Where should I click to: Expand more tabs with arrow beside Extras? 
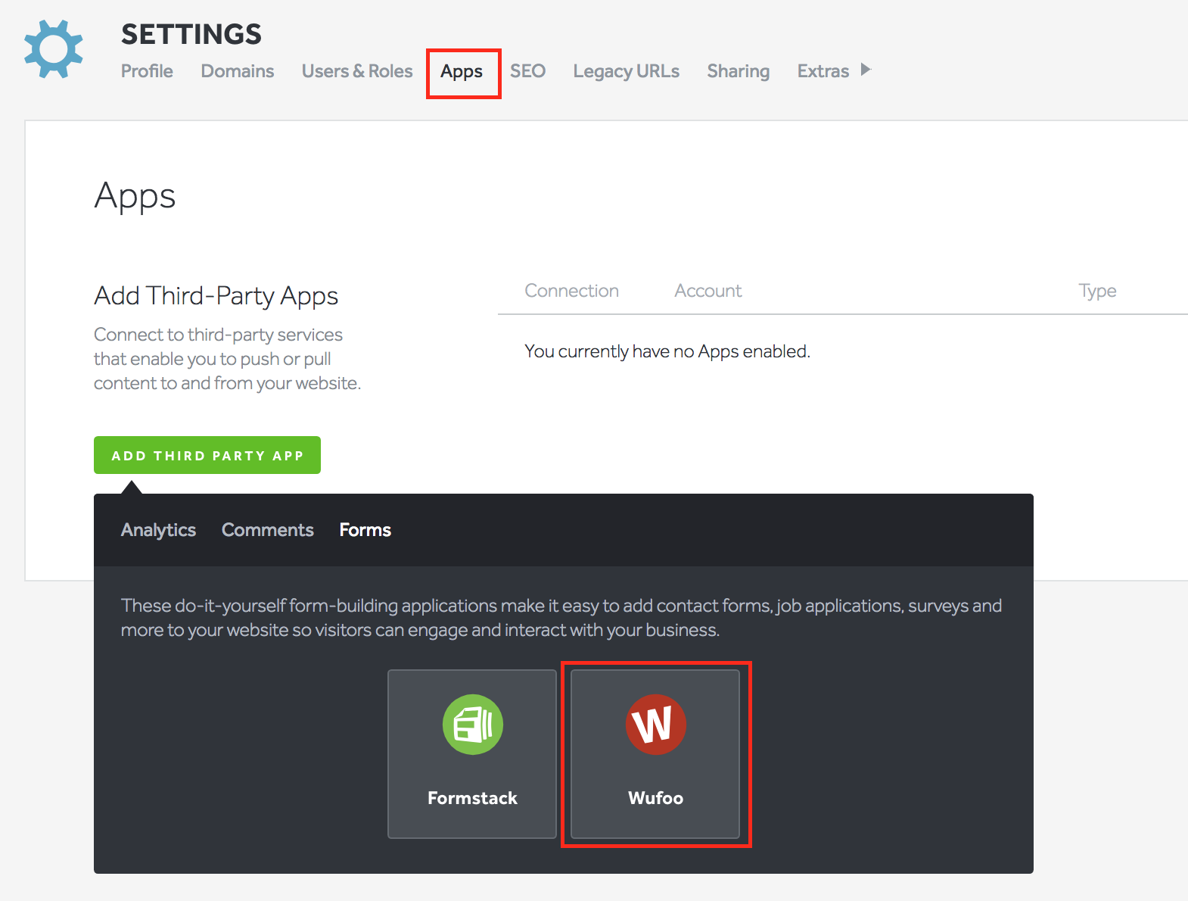tap(866, 70)
